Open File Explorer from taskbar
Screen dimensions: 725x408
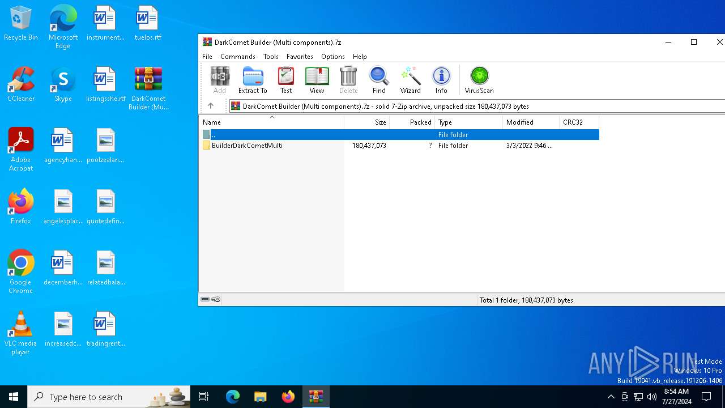tap(260, 397)
